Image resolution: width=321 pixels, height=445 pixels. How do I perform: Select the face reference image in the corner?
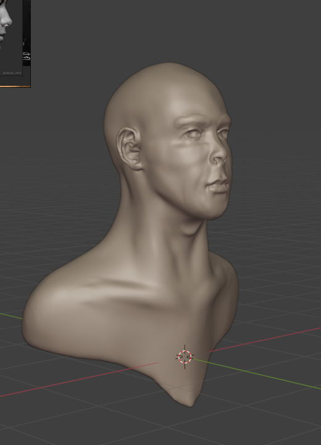pos(15,43)
